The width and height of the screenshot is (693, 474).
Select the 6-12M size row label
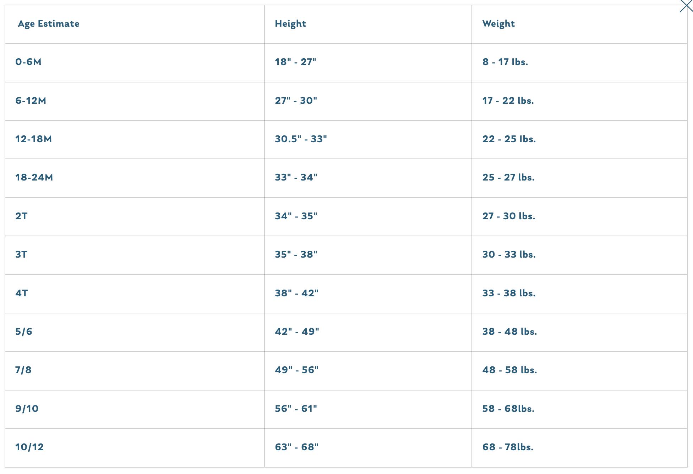tap(31, 101)
